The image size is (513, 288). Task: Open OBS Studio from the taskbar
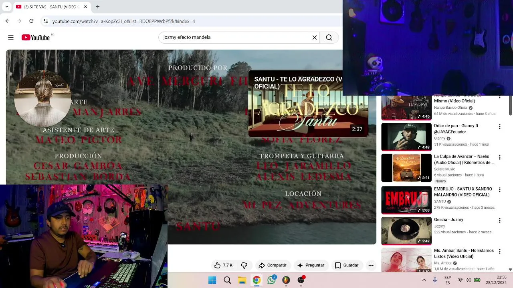click(301, 280)
